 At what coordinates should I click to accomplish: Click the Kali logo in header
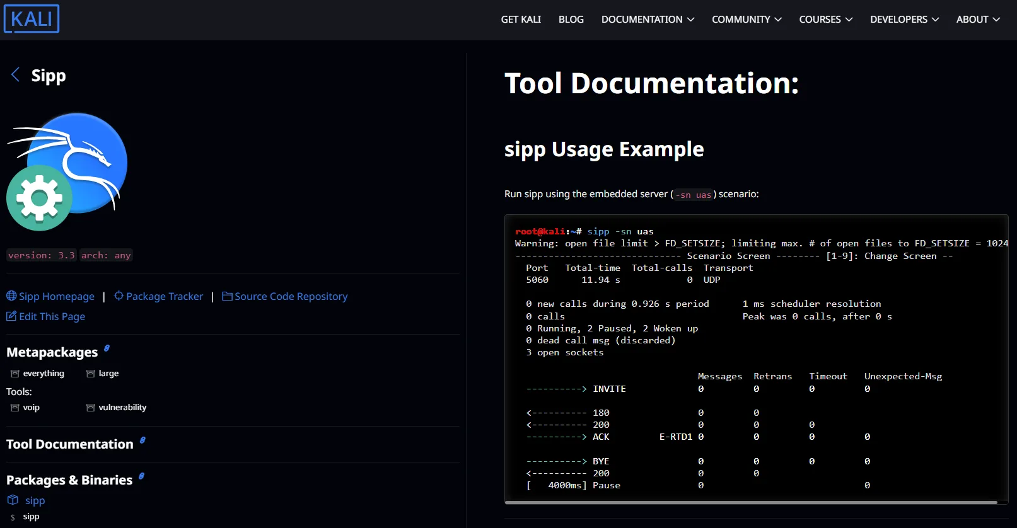(32, 19)
